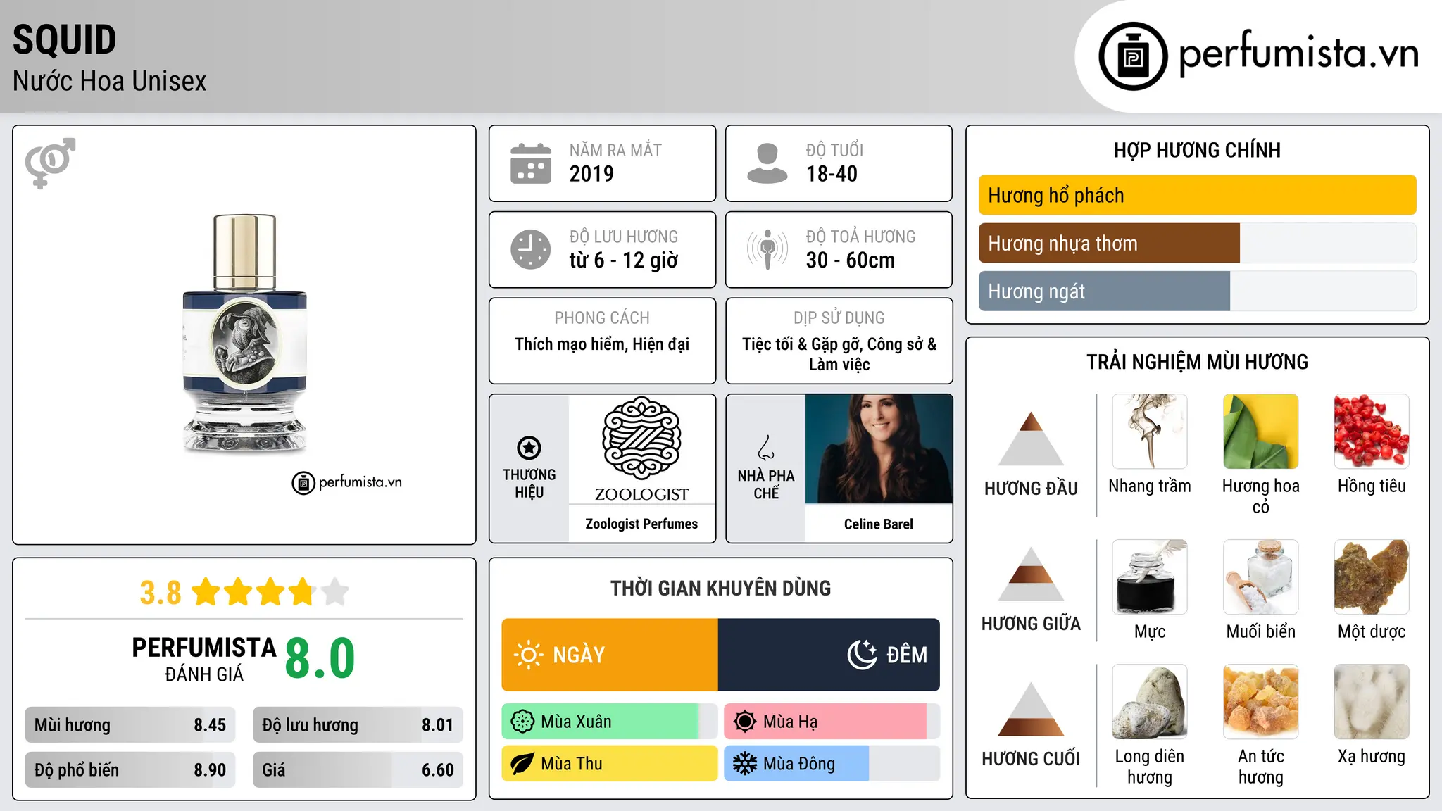Select the Hương hoa cỏ note image

[x=1261, y=432]
